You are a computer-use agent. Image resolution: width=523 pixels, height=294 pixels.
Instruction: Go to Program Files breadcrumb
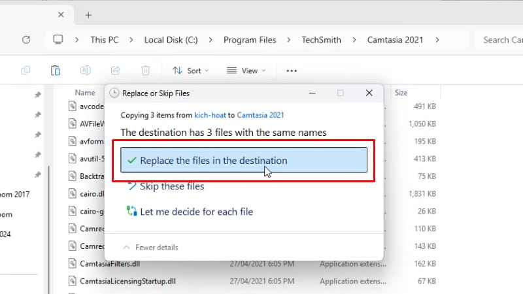pyautogui.click(x=250, y=40)
